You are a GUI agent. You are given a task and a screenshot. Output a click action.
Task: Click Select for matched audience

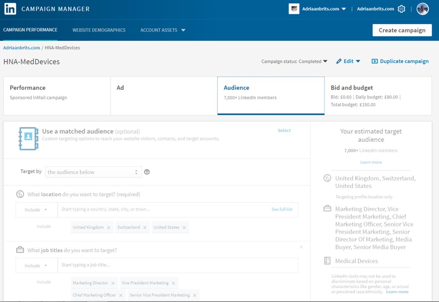[x=284, y=130]
